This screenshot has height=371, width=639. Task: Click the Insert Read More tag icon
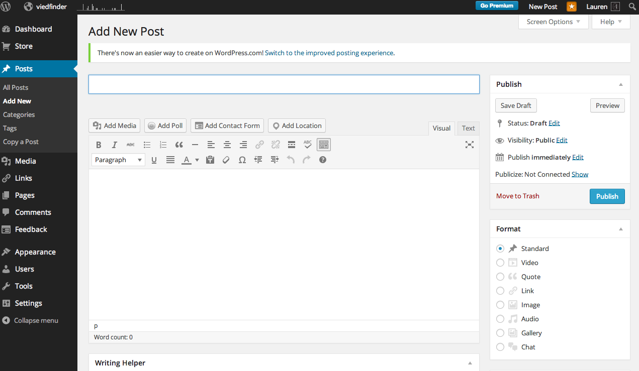coord(292,145)
